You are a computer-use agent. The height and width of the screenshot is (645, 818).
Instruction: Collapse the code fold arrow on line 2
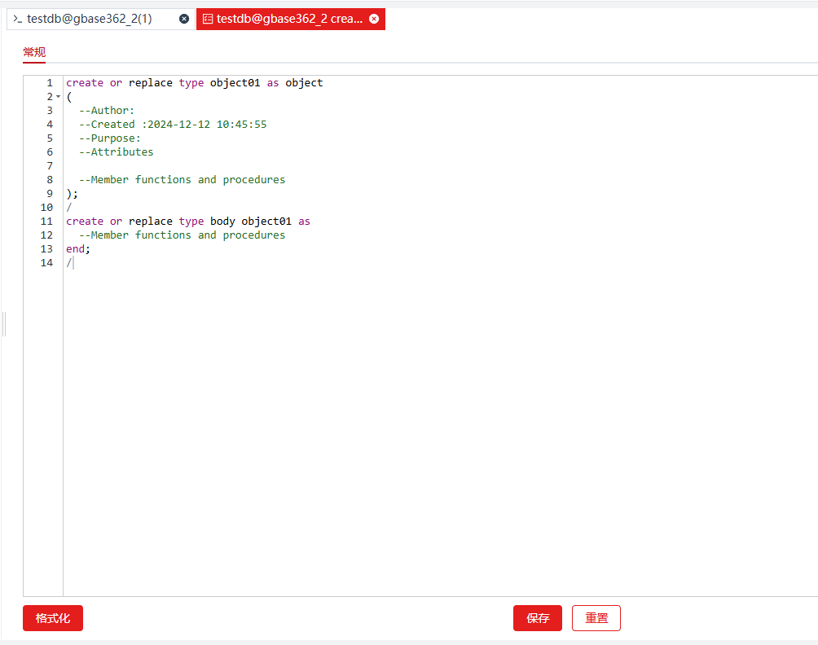(58, 97)
